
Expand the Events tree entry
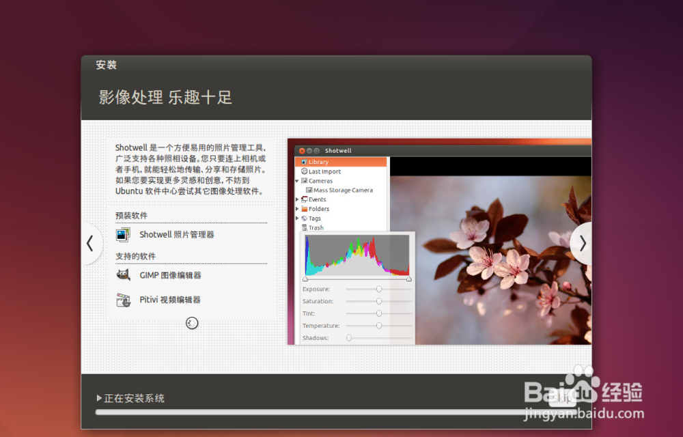click(296, 199)
